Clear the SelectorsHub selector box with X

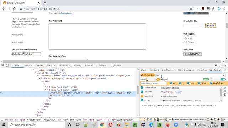pyautogui.click(x=224, y=75)
